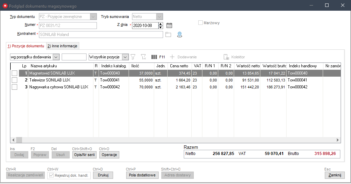Image resolution: width=351 pixels, height=184 pixels.
Task: Apply the filter funnel icon
Action: [133, 57]
